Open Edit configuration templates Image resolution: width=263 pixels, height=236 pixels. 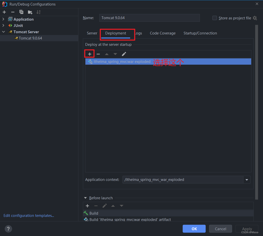point(29,215)
